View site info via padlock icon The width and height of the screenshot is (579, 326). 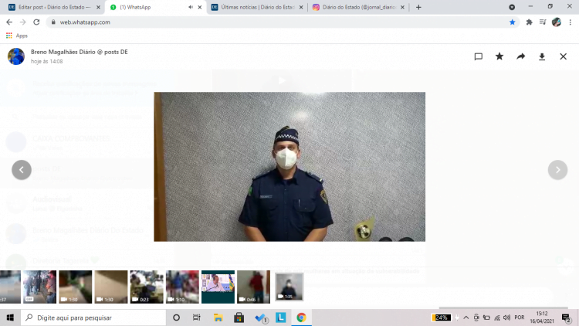(53, 22)
